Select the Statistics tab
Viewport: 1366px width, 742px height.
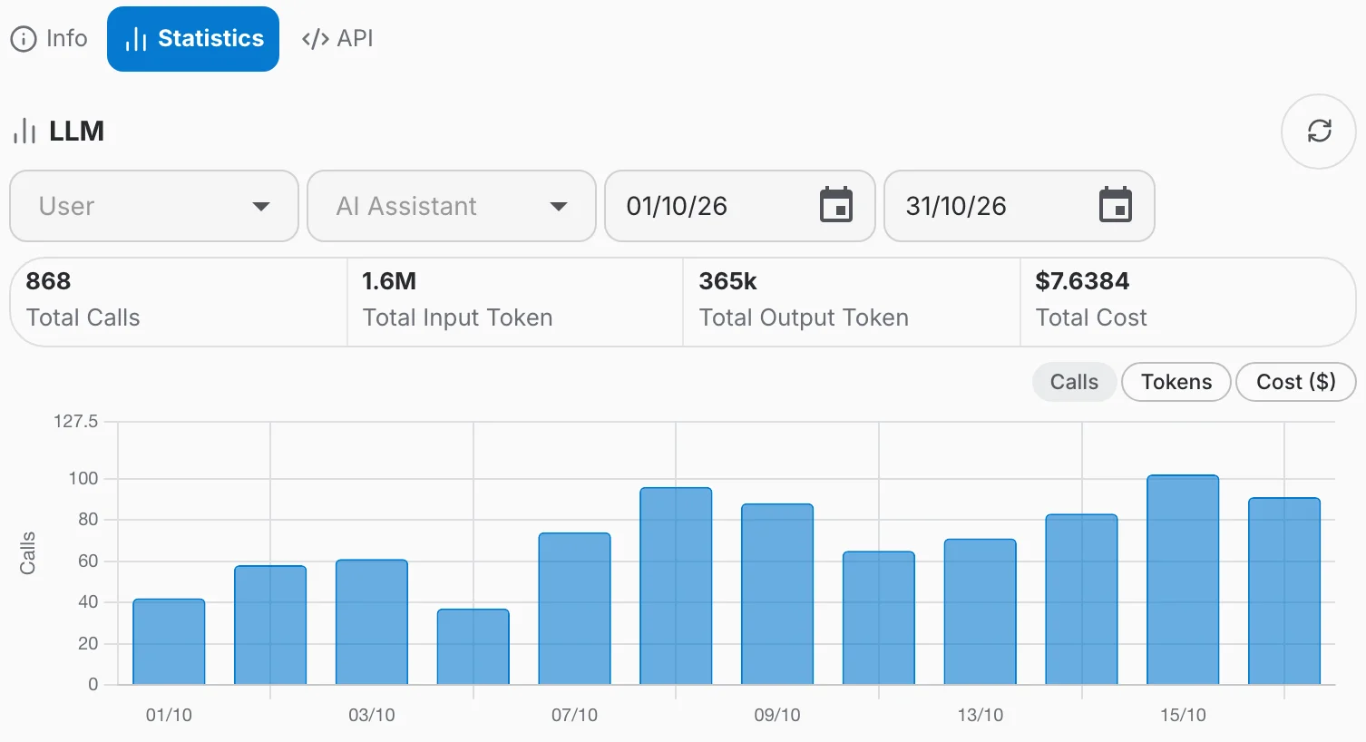click(x=193, y=39)
